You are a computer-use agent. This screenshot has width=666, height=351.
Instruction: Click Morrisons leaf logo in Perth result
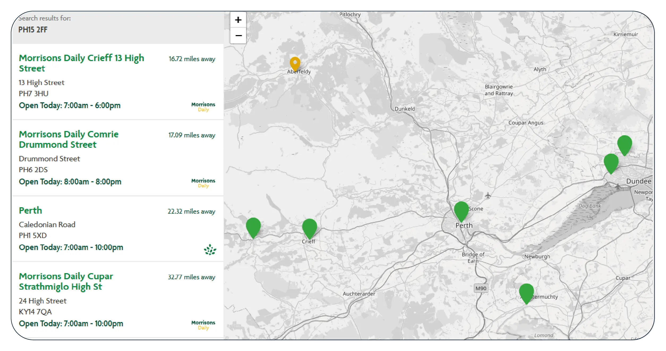point(210,250)
